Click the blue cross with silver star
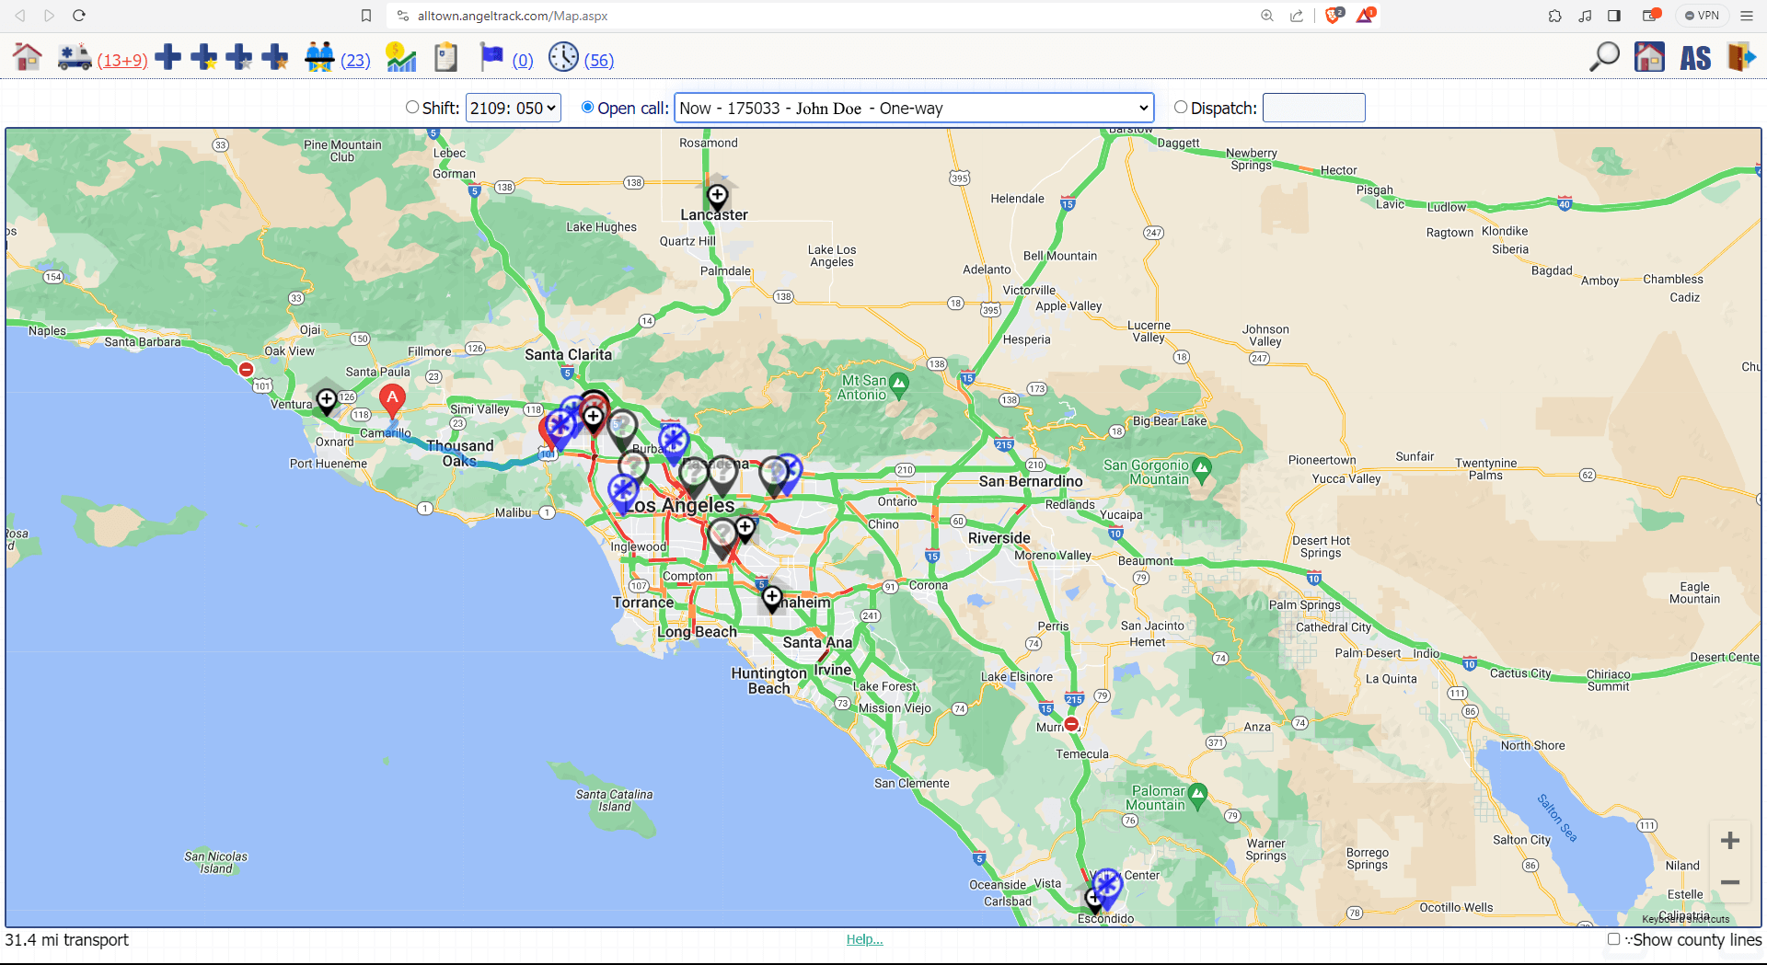This screenshot has height=965, width=1767. click(239, 57)
